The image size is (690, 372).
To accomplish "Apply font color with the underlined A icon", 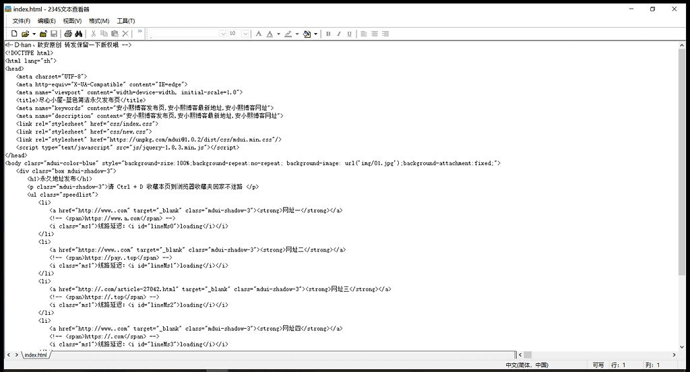I will [x=270, y=34].
